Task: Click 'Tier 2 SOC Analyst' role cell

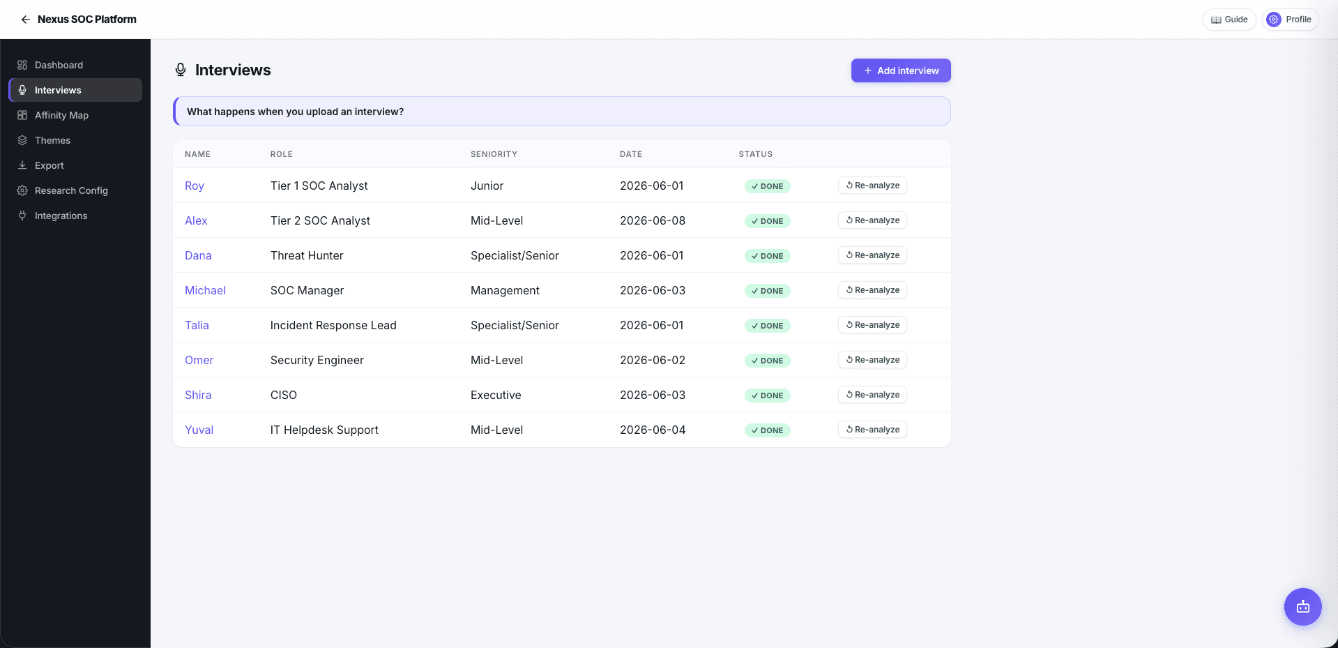Action: point(320,220)
